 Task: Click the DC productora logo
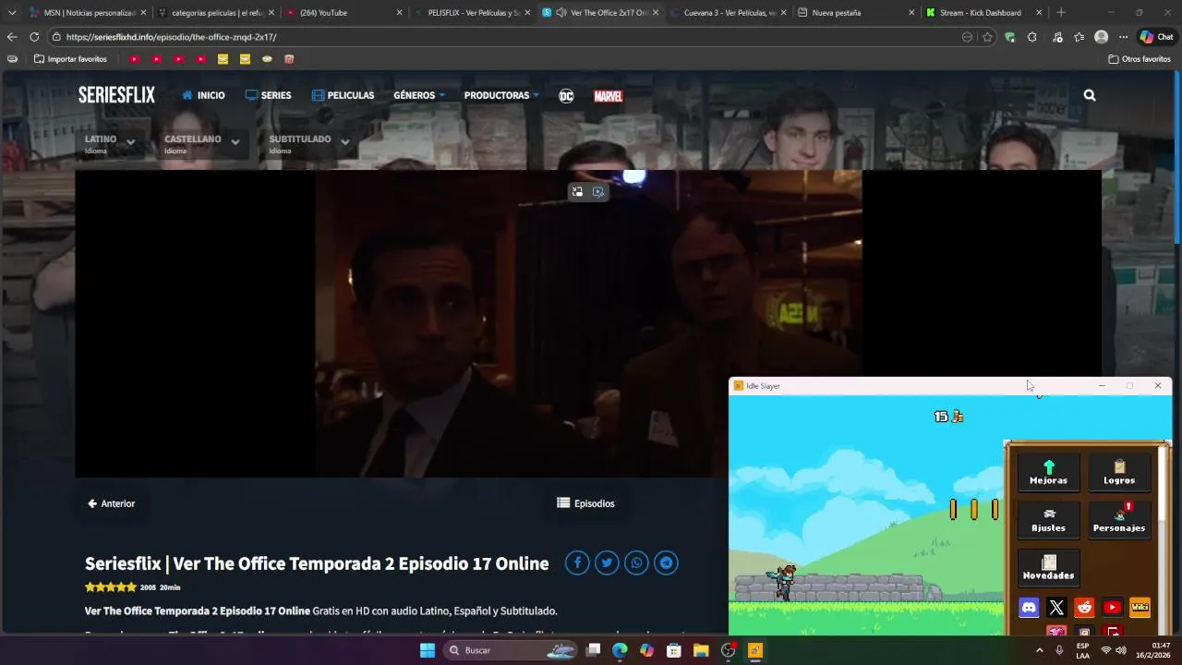tap(566, 96)
